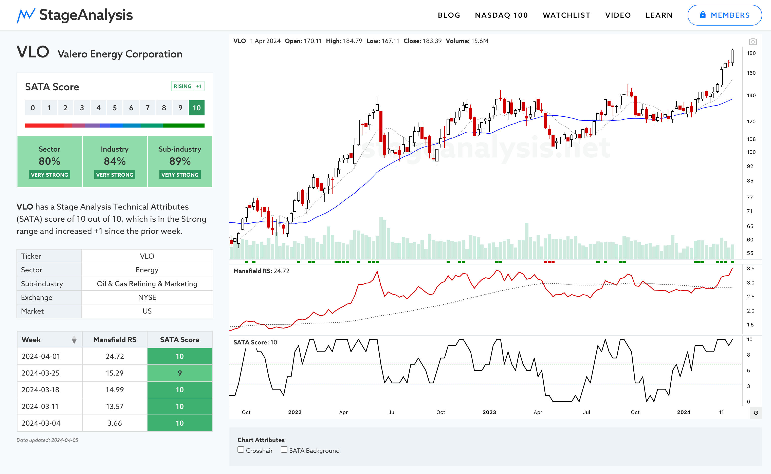Screen dimensions: 771x474
Task: Click the chart camera snapshot icon
Action: [x=753, y=42]
